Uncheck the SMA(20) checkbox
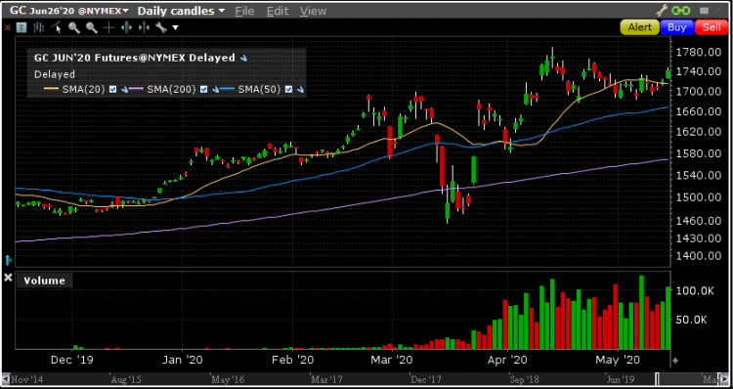The height and width of the screenshot is (389, 733). click(112, 89)
